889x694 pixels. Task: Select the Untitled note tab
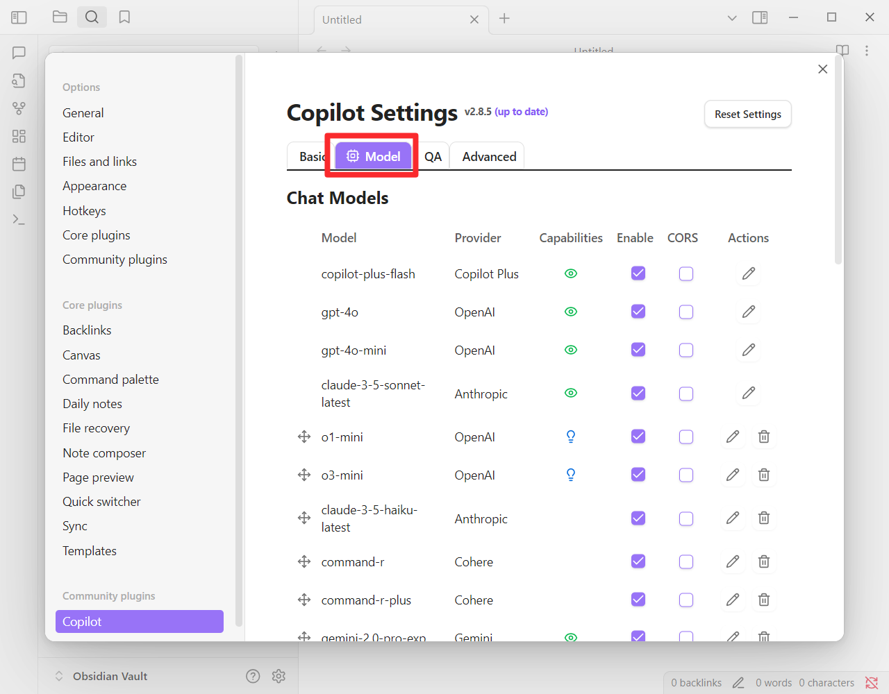pos(401,19)
